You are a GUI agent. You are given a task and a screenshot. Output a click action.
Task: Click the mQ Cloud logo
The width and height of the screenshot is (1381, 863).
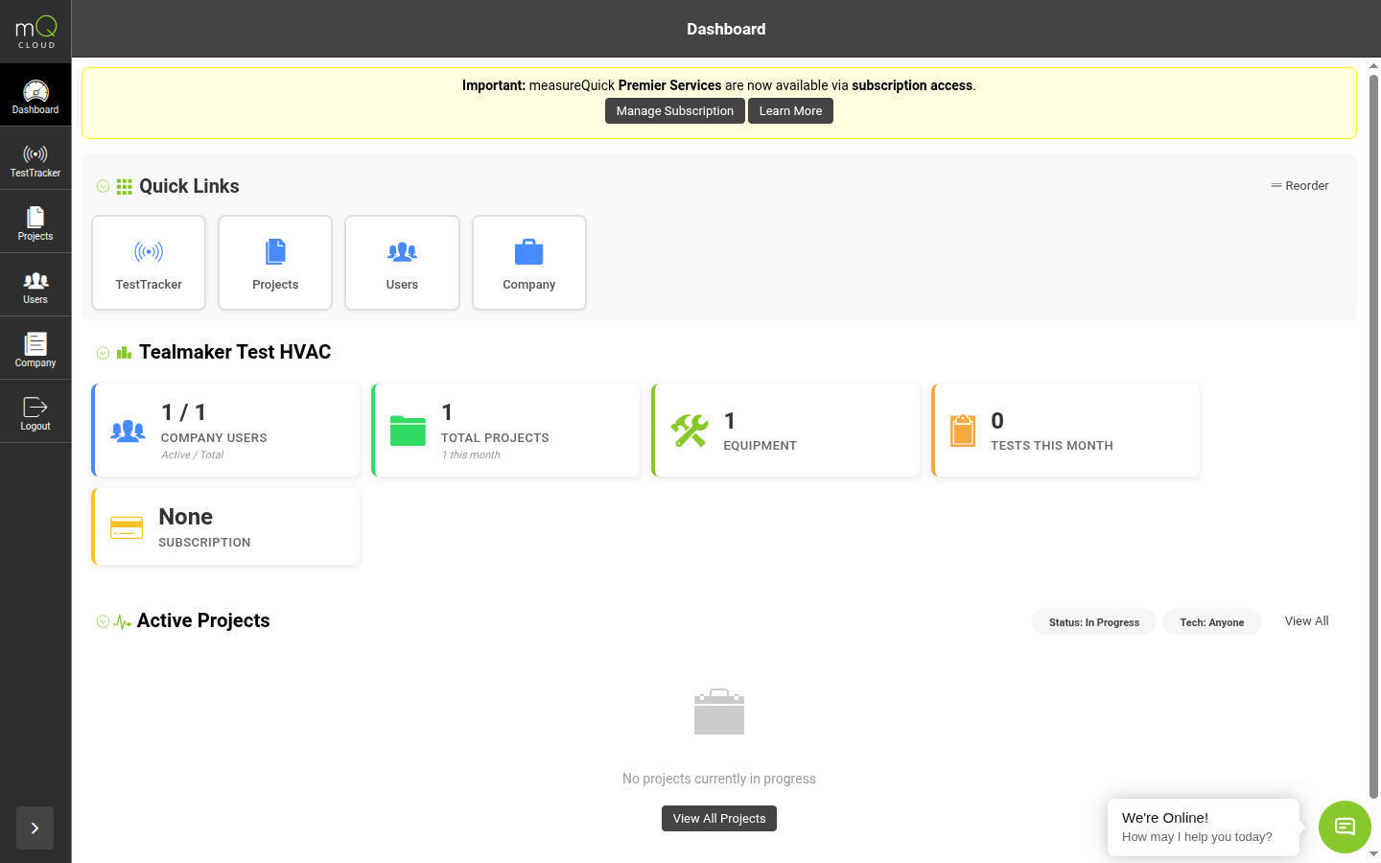click(x=35, y=30)
